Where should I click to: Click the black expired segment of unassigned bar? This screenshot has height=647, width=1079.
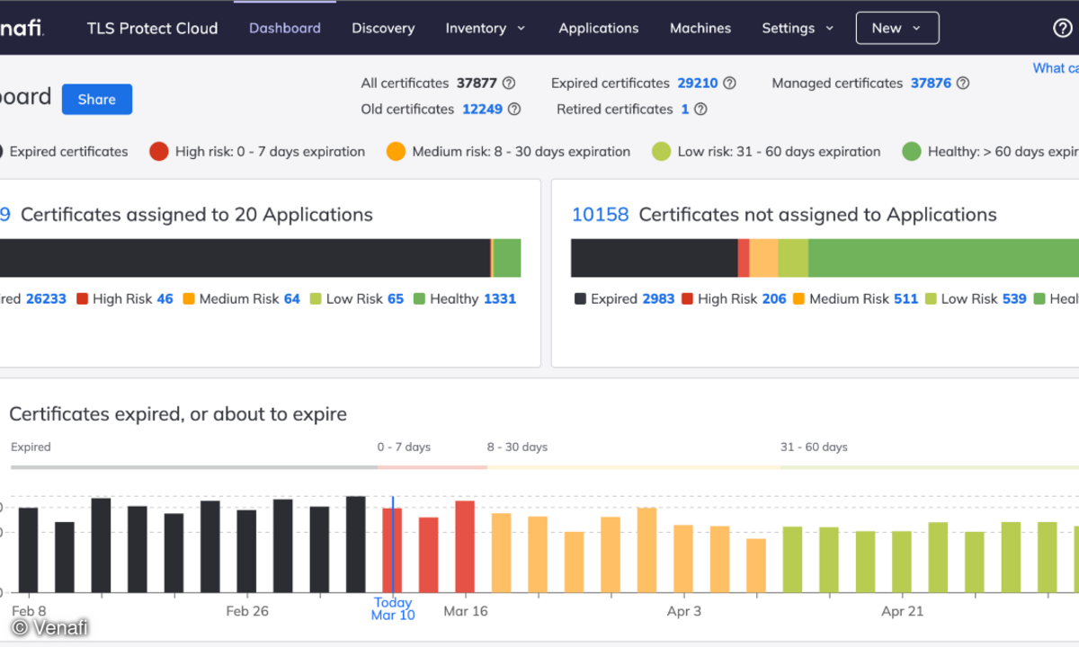click(655, 258)
